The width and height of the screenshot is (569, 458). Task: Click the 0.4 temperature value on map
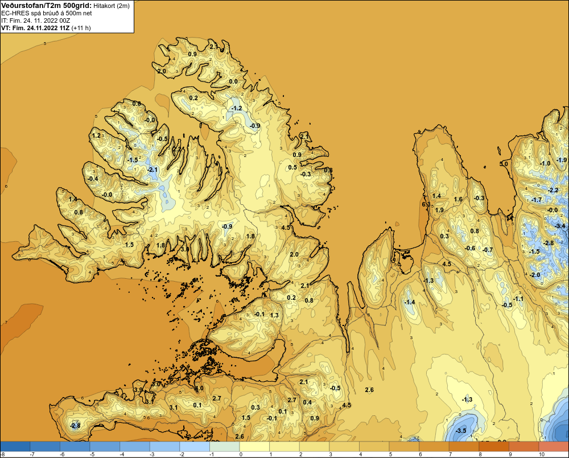pyautogui.click(x=307, y=402)
